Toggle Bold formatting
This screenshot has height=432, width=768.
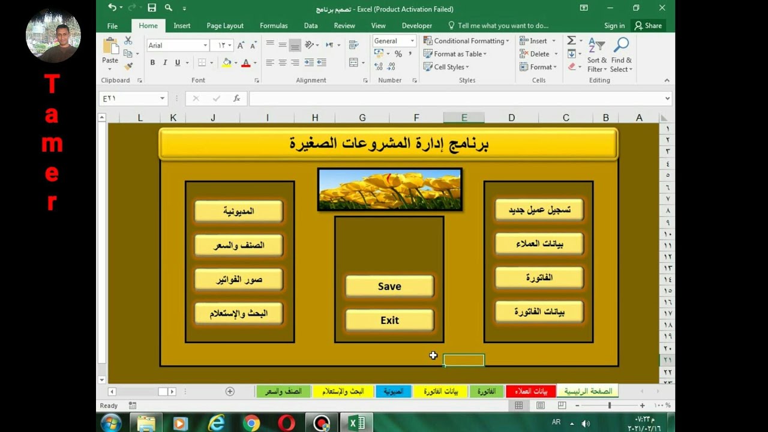tap(152, 62)
